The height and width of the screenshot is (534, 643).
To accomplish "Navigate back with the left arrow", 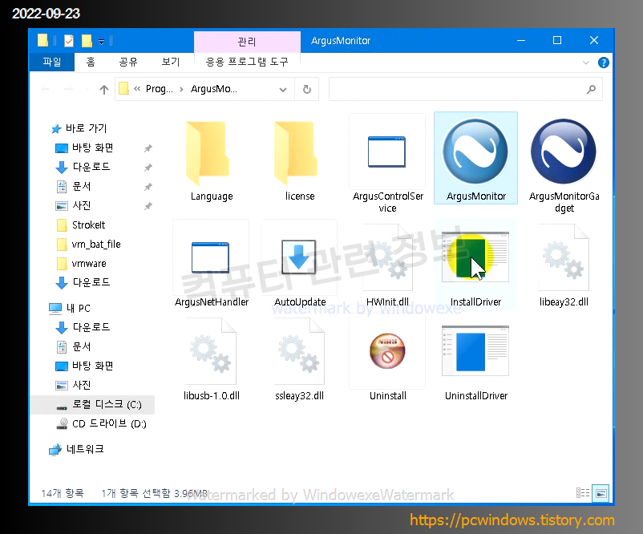I will point(45,89).
